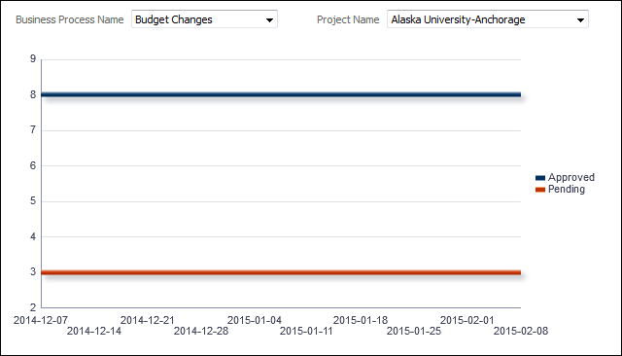Click the 2015-01-04 date label

(255, 320)
